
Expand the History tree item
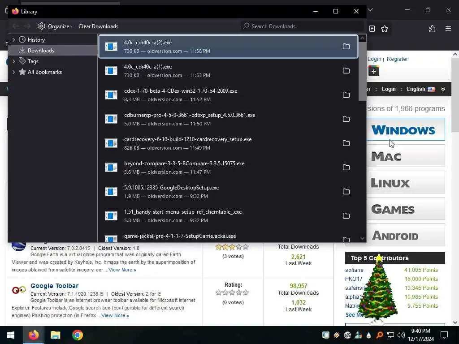(13, 39)
